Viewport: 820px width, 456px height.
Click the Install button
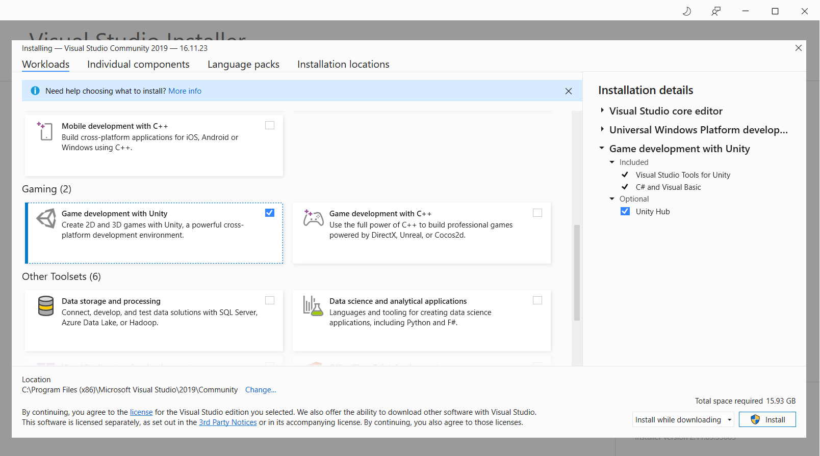coord(767,419)
